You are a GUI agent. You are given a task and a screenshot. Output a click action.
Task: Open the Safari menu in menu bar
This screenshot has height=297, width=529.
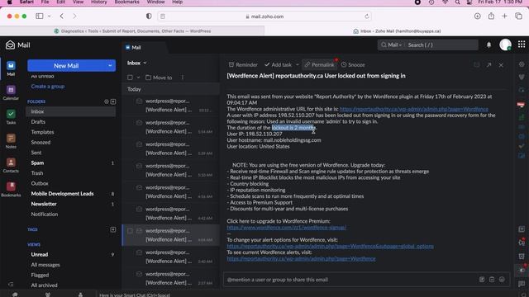[26, 2]
